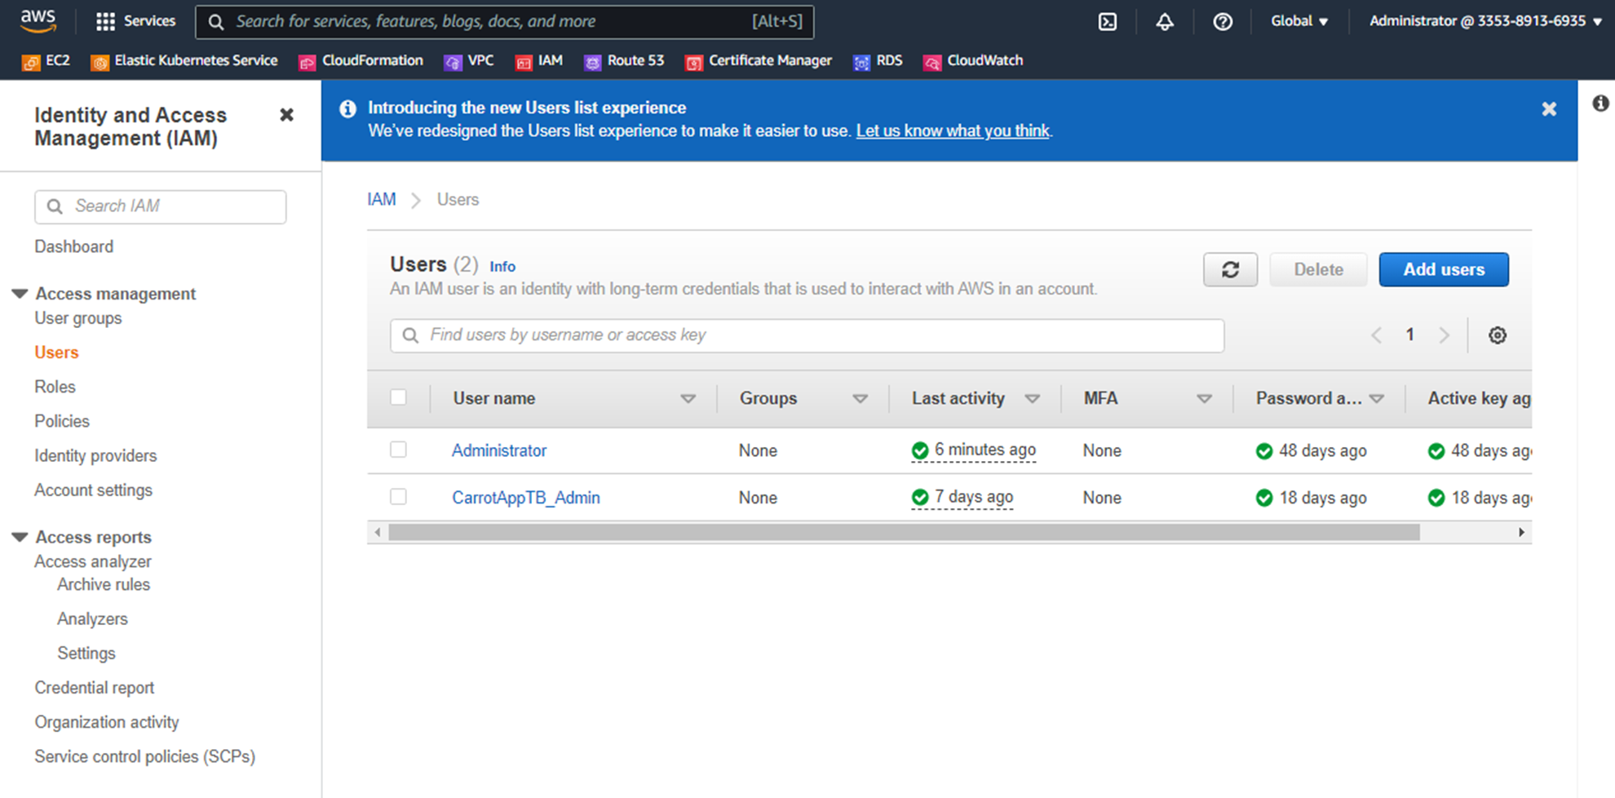
Task: Open Roles in sidebar
Action: (x=55, y=387)
